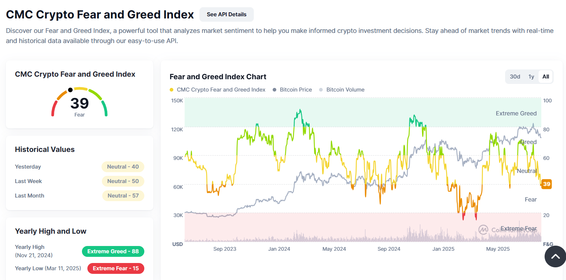The width and height of the screenshot is (566, 280).
Task: Click the Neutral - 50 last week badge
Action: [x=123, y=181]
